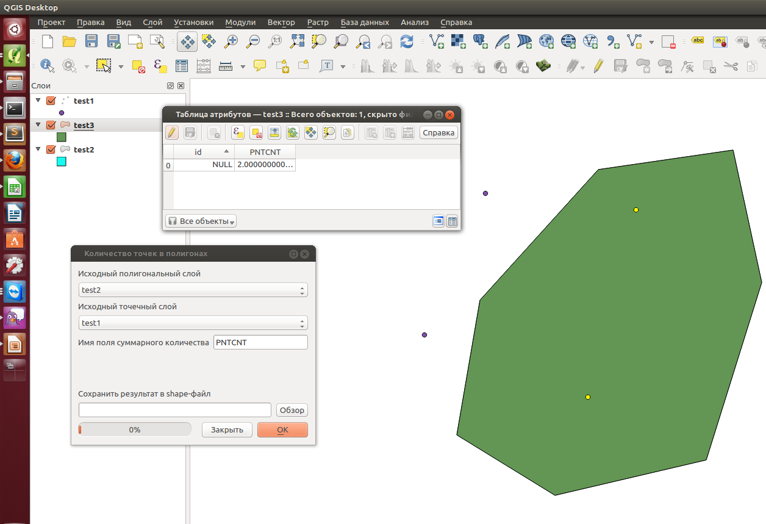Open the База данных menu
The image size is (766, 524).
365,23
